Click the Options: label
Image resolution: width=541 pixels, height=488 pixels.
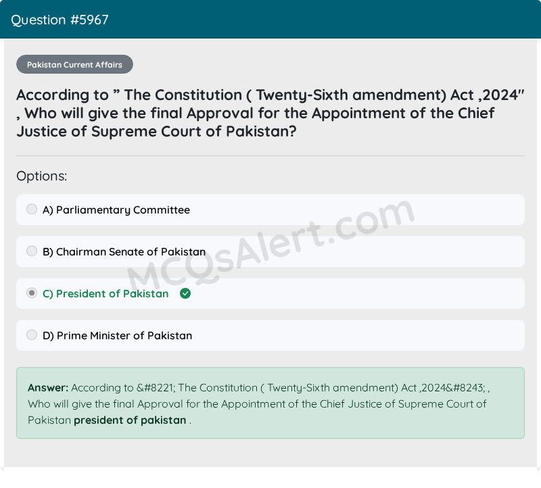pyautogui.click(x=42, y=176)
